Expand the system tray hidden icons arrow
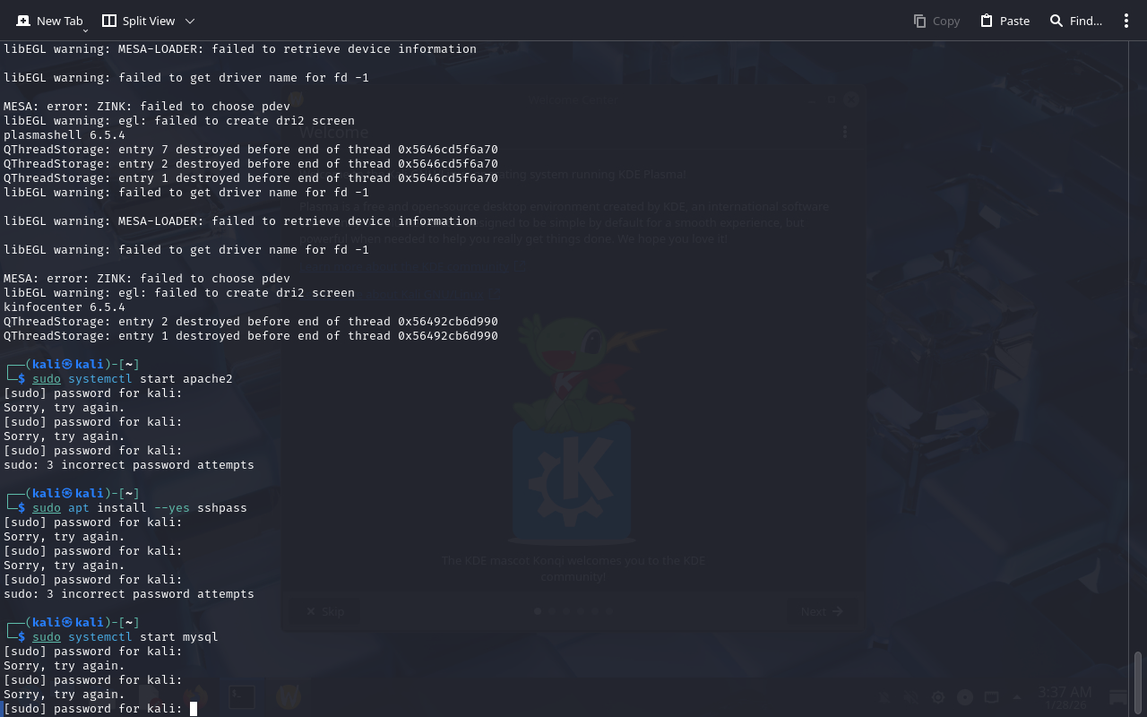This screenshot has width=1147, height=717. [1016, 697]
